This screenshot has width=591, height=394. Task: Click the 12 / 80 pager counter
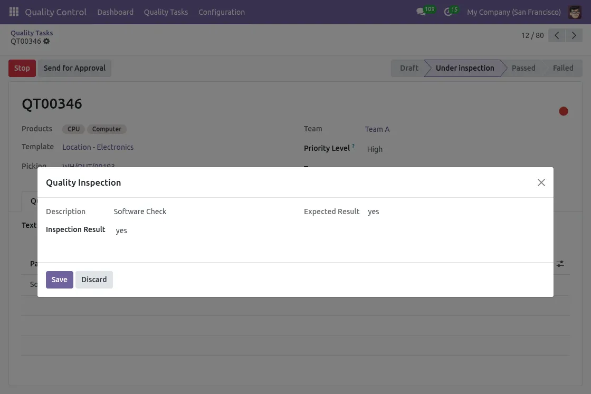(532, 35)
